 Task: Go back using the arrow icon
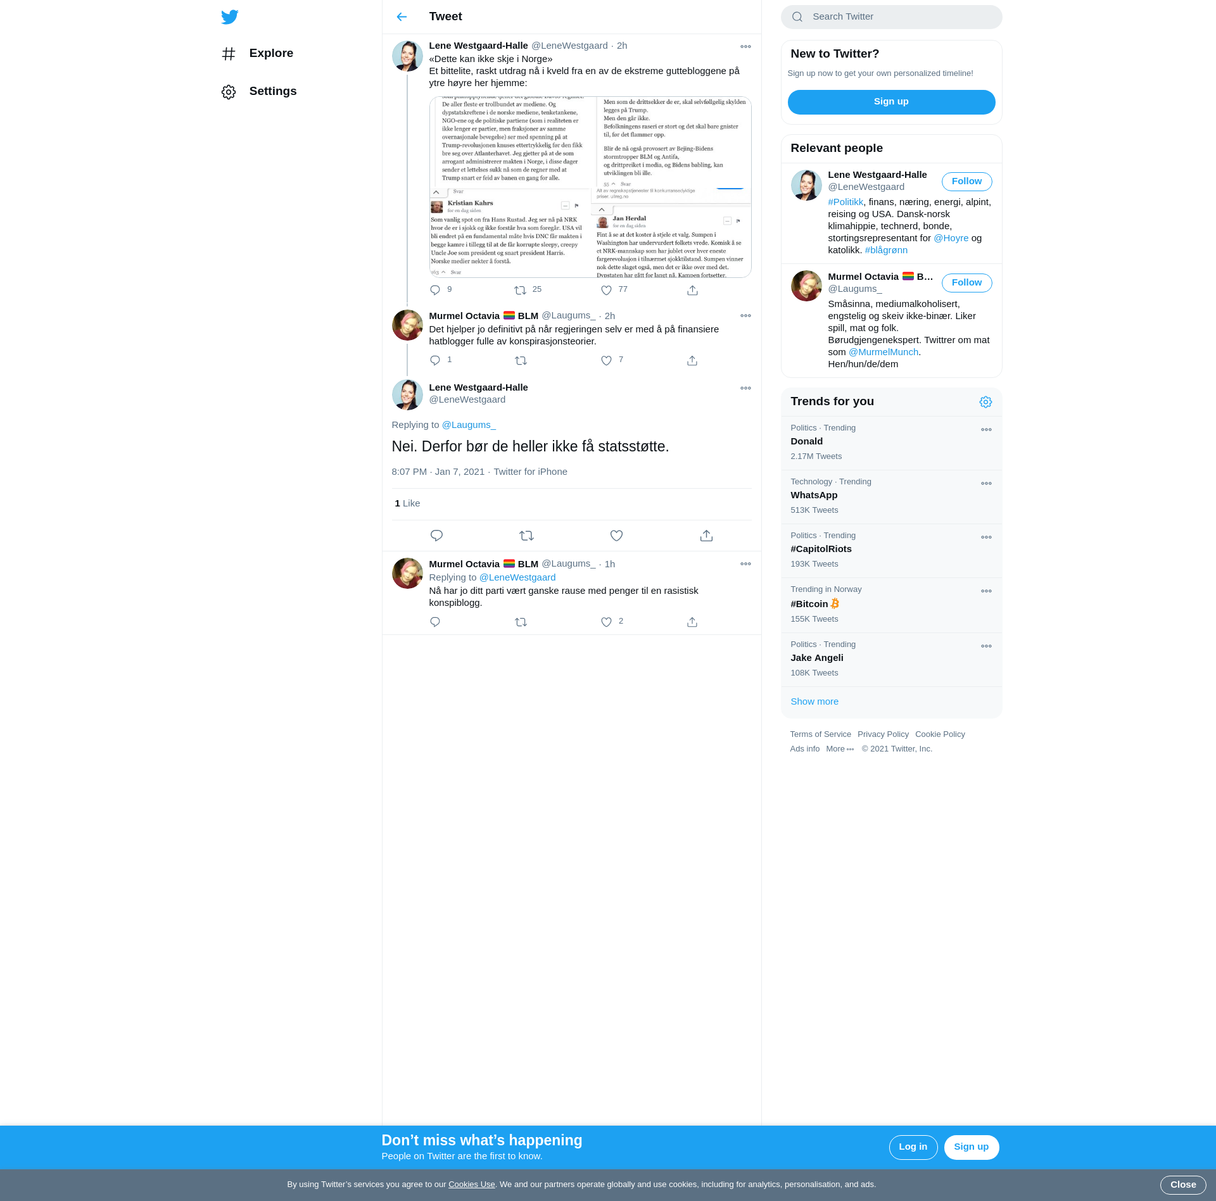pyautogui.click(x=402, y=17)
